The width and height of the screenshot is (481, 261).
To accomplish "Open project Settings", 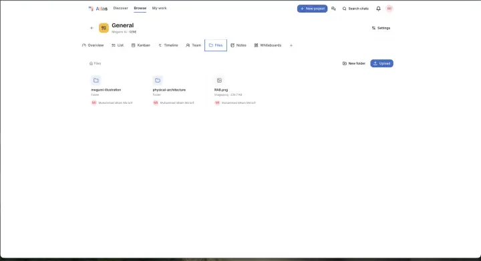I will click(381, 28).
